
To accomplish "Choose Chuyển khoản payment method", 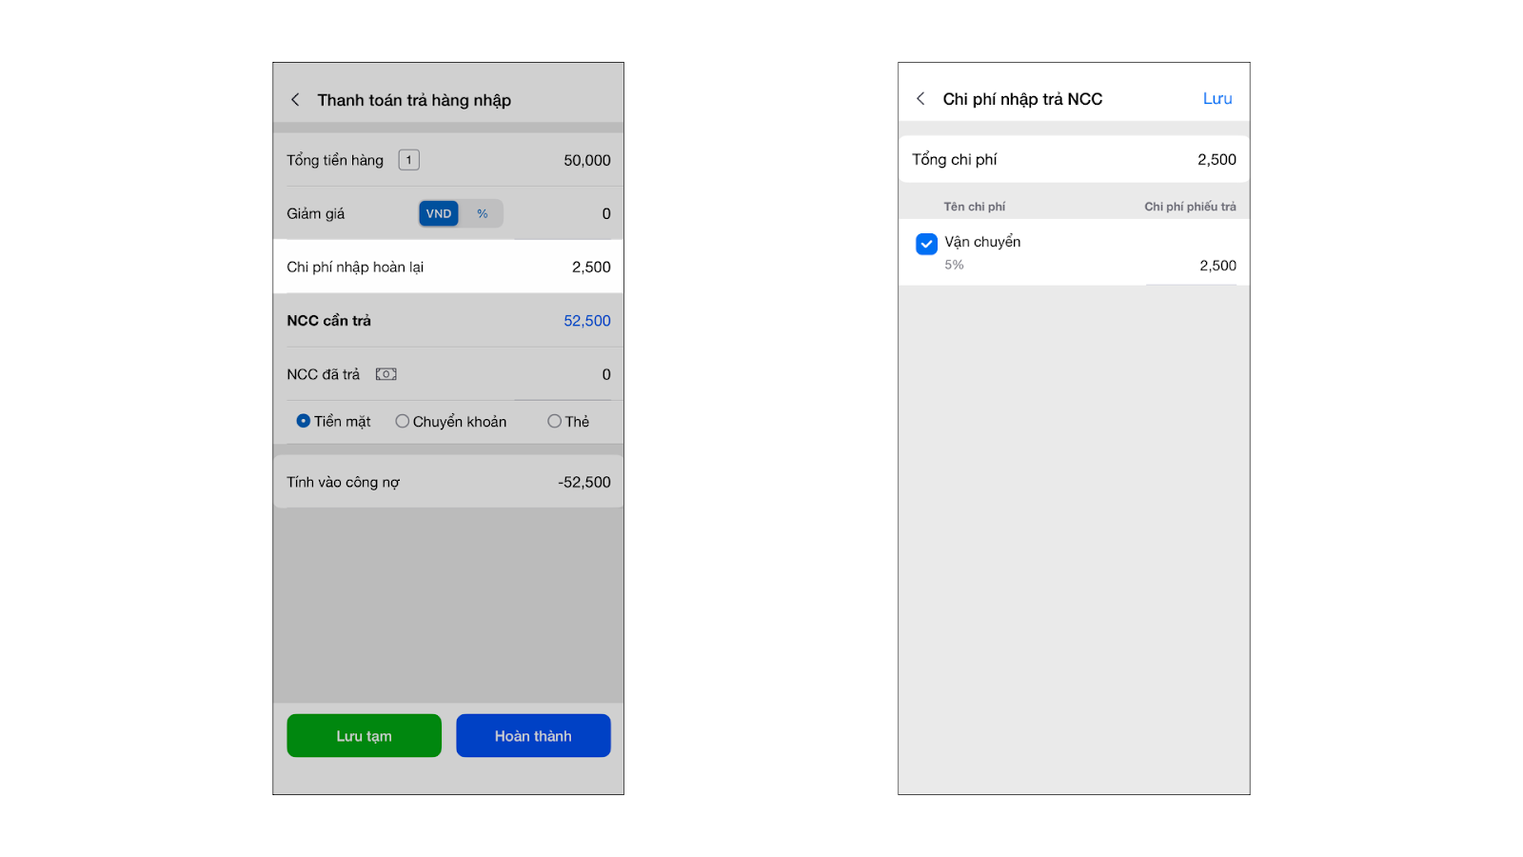I will pyautogui.click(x=403, y=421).
